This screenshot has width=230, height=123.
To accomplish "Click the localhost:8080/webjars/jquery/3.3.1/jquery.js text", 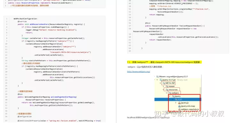I will pyautogui.click(x=148, y=118).
